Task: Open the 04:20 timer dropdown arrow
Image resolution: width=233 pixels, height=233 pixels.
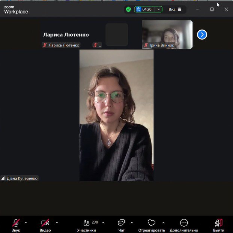Action: 159,9
